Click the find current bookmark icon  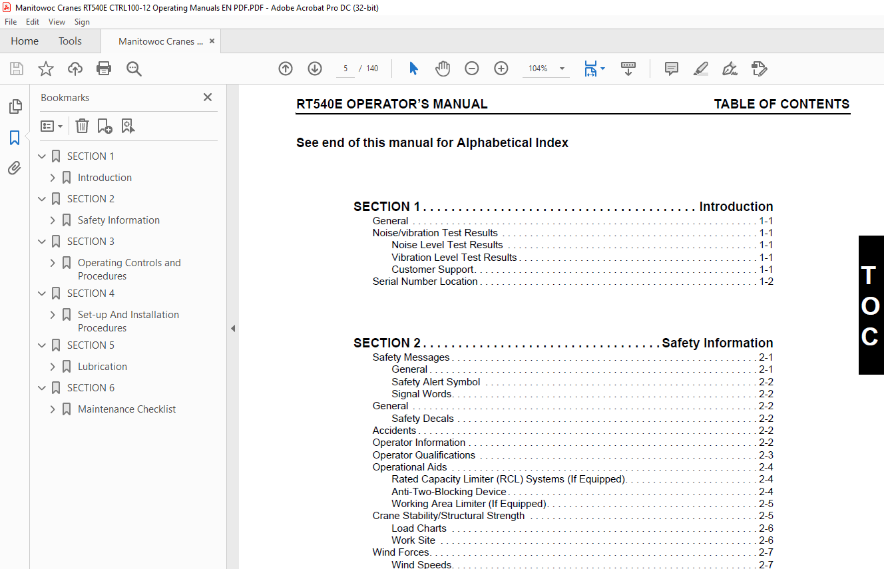[128, 126]
